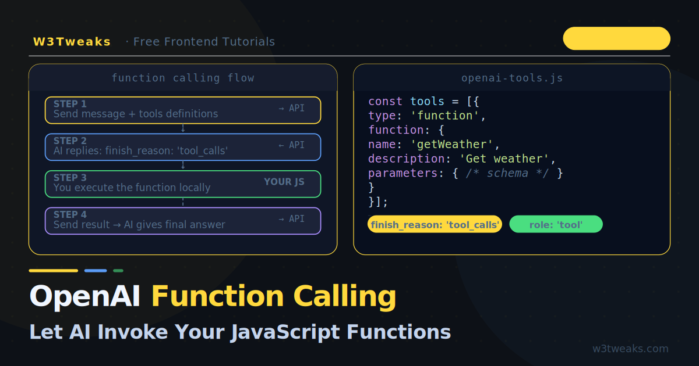Click the parameters schema code line

(x=465, y=173)
